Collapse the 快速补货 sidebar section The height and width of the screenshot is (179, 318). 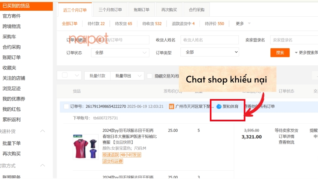(43, 131)
